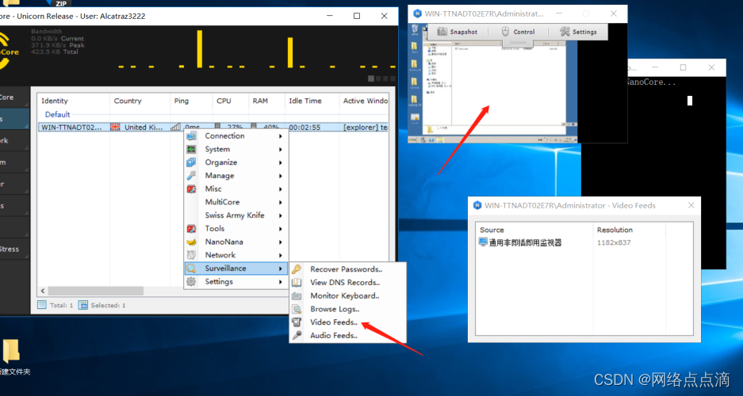Click the book icon beside View DNS Records
Screen dimensions: 743x396
tap(297, 283)
